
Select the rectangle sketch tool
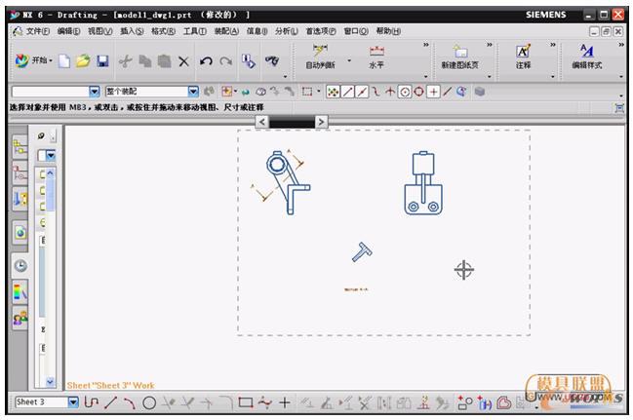246,401
